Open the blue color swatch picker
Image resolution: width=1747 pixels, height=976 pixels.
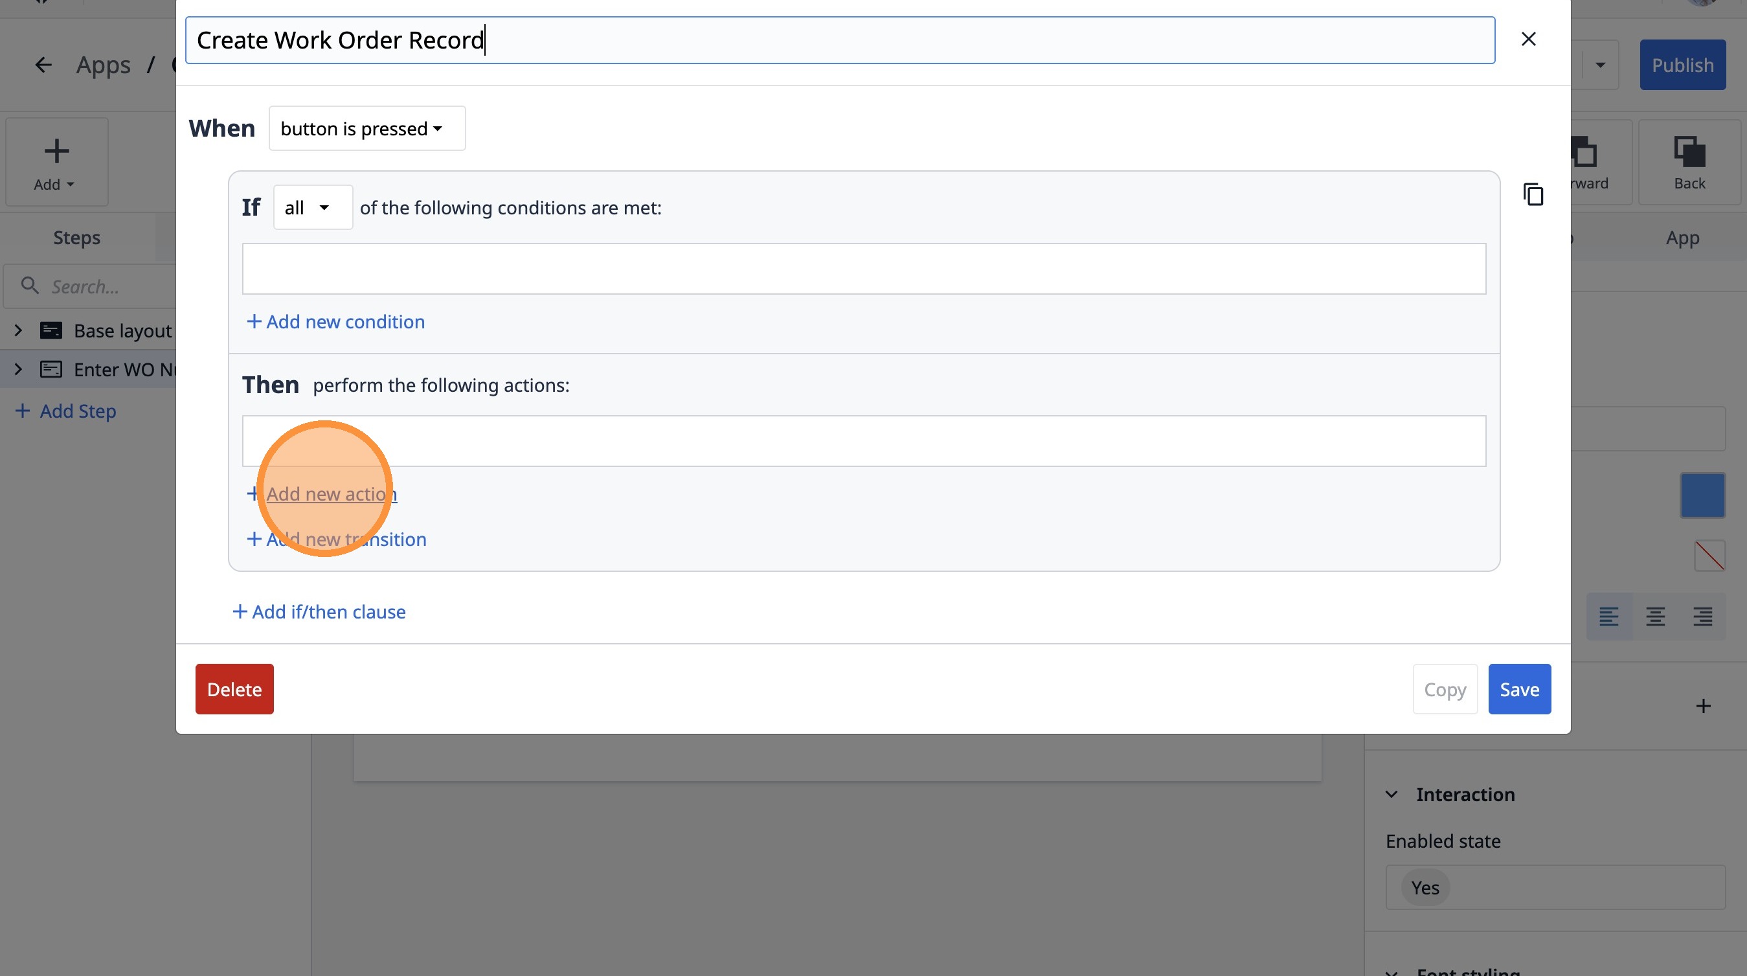click(1702, 495)
